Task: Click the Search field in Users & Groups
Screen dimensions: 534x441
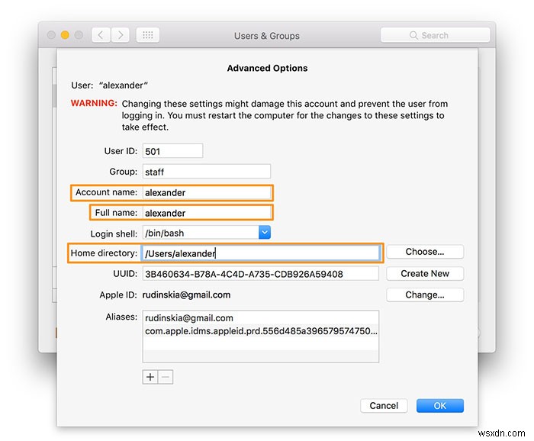Action: pyautogui.click(x=435, y=35)
